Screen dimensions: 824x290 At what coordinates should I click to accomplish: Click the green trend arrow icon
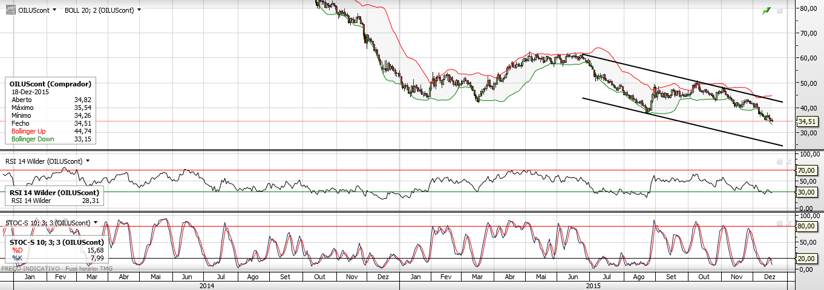pos(767,10)
